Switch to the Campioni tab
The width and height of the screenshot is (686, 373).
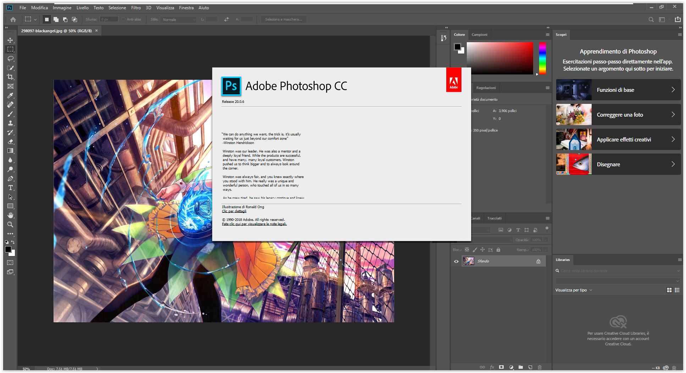click(x=480, y=35)
